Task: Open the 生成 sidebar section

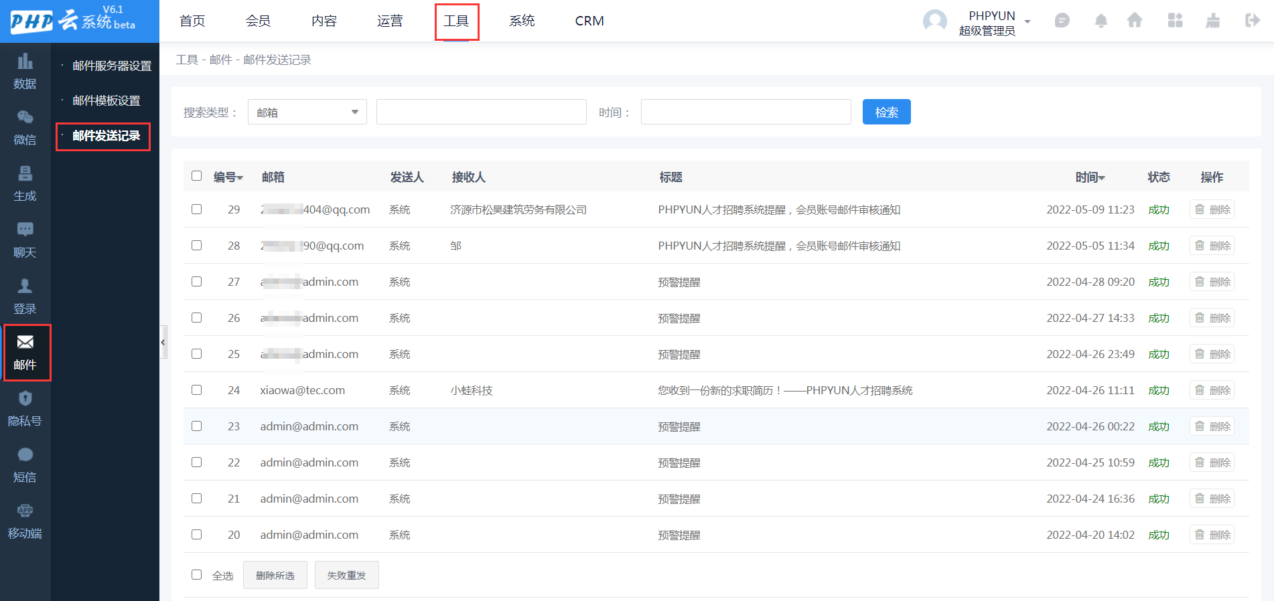Action: tap(25, 183)
